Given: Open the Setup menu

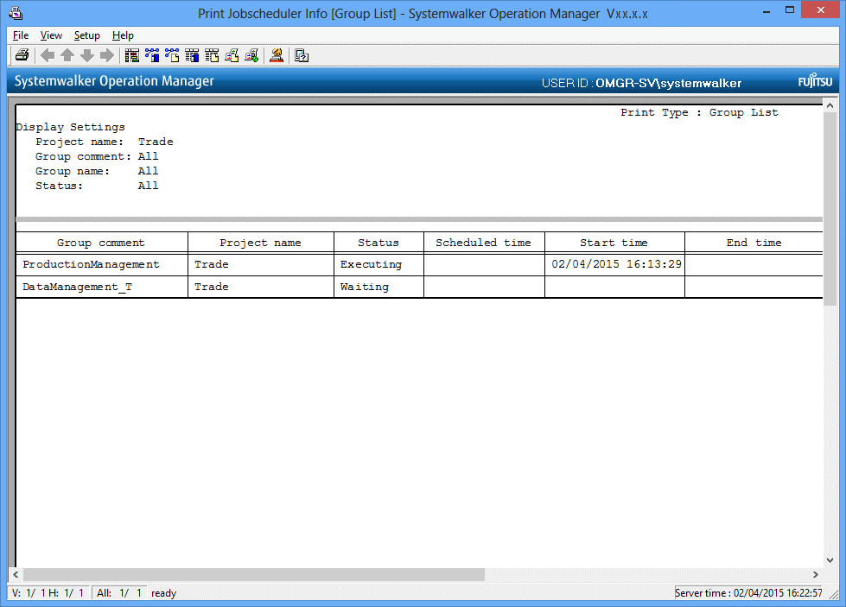Looking at the screenshot, I should [x=86, y=35].
